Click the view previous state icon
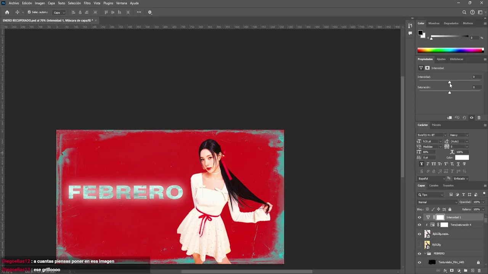Screen dimensions: 488x274 pyautogui.click(x=457, y=118)
